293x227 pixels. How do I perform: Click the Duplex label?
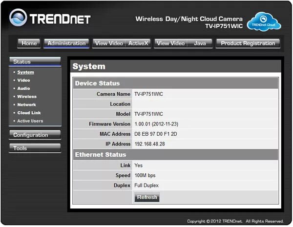click(x=122, y=186)
